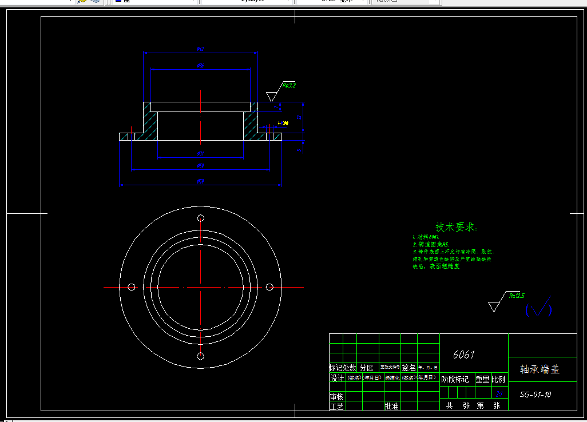Viewport: 587px width, 422px height.
Task: Select the ø42 dimension text
Action: click(x=200, y=49)
